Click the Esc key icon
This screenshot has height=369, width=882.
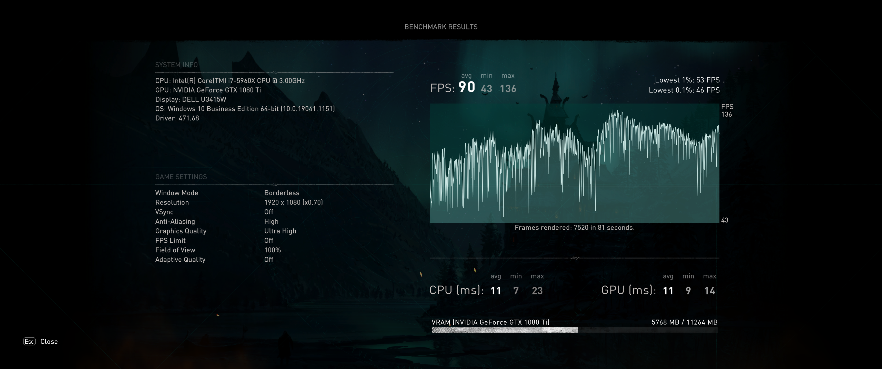point(29,341)
